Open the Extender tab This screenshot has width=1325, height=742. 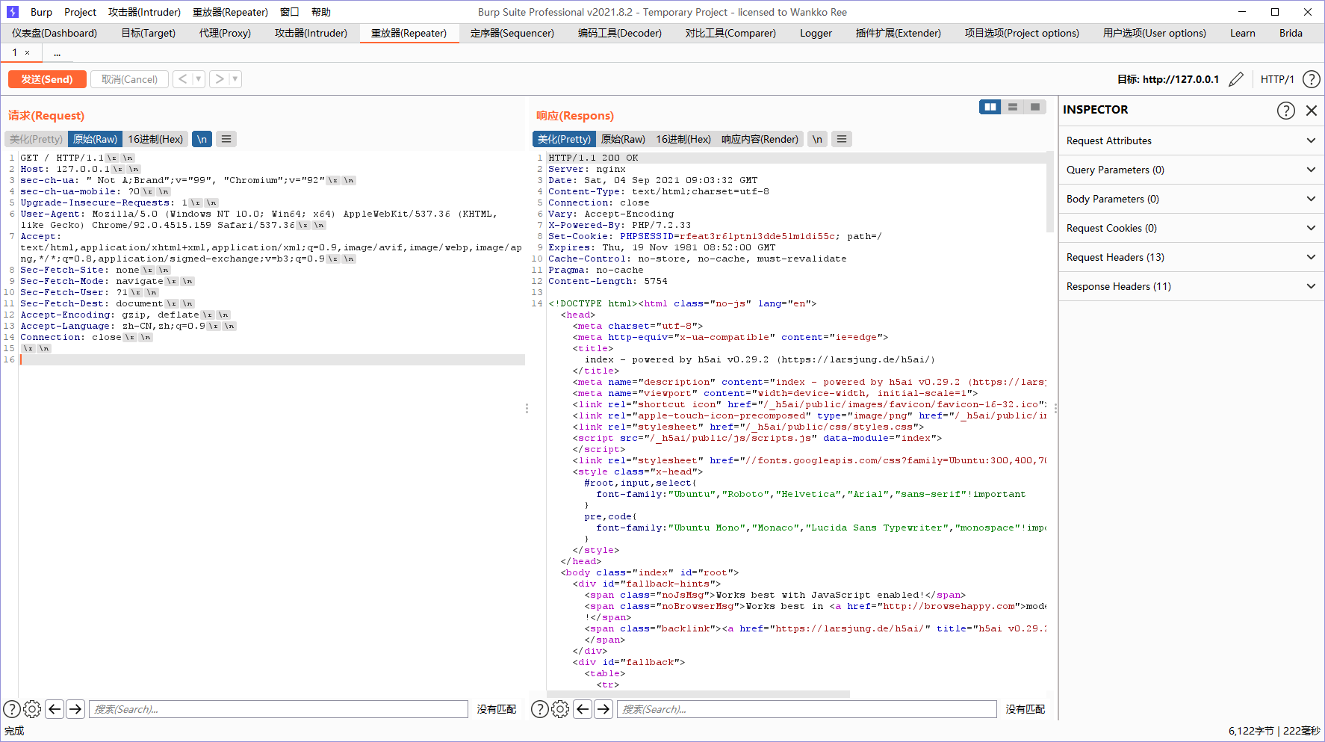[x=898, y=33]
